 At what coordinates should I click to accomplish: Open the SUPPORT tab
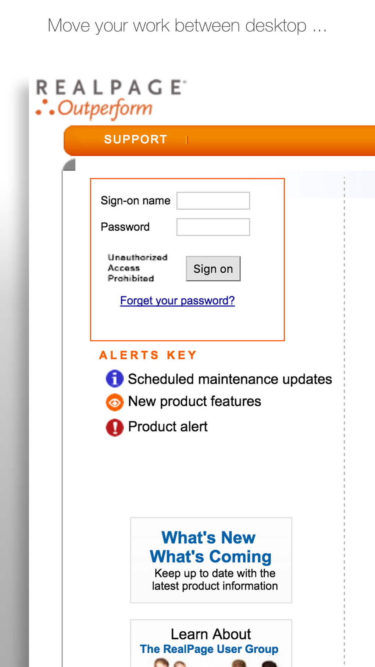[x=136, y=139]
